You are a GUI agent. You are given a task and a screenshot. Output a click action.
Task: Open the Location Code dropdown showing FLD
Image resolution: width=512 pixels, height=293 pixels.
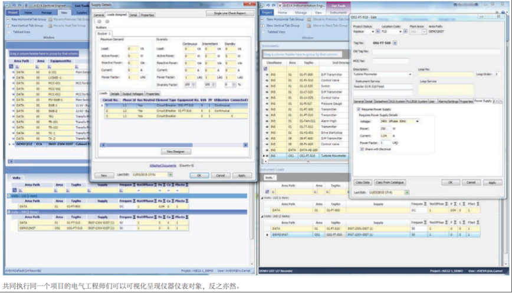tap(400, 32)
